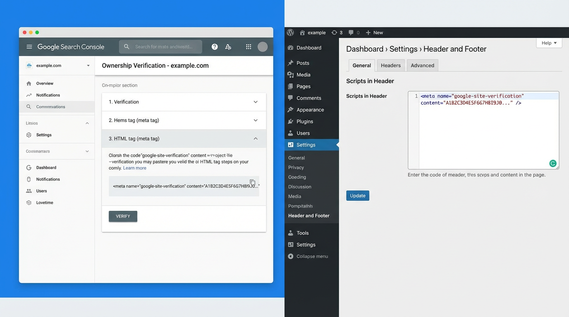This screenshot has width=569, height=317.
Task: Click the updates icon next to example
Action: coord(335,32)
